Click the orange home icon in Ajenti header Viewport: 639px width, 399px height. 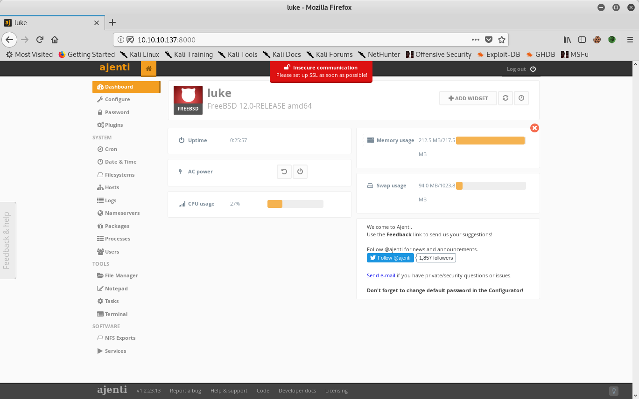pos(148,69)
